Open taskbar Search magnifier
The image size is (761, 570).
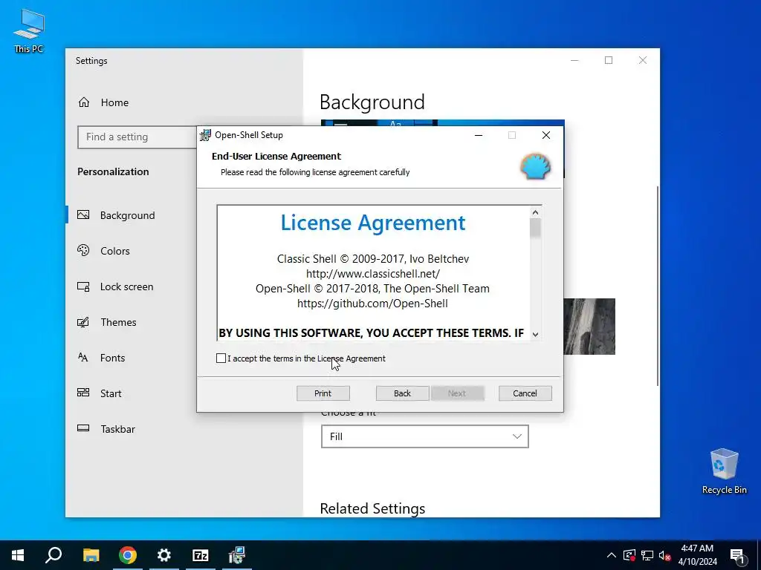point(54,555)
